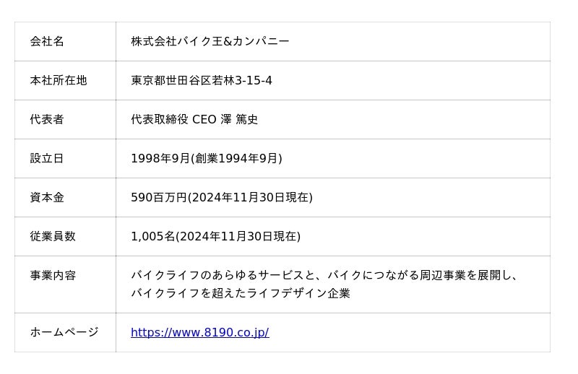Select the address 東京都世田谷区若林3-15-4
This screenshot has width=578, height=374.
[201, 81]
